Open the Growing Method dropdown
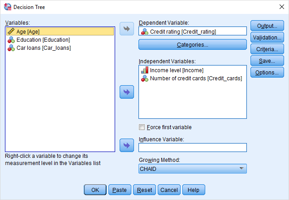 [x=193, y=169]
